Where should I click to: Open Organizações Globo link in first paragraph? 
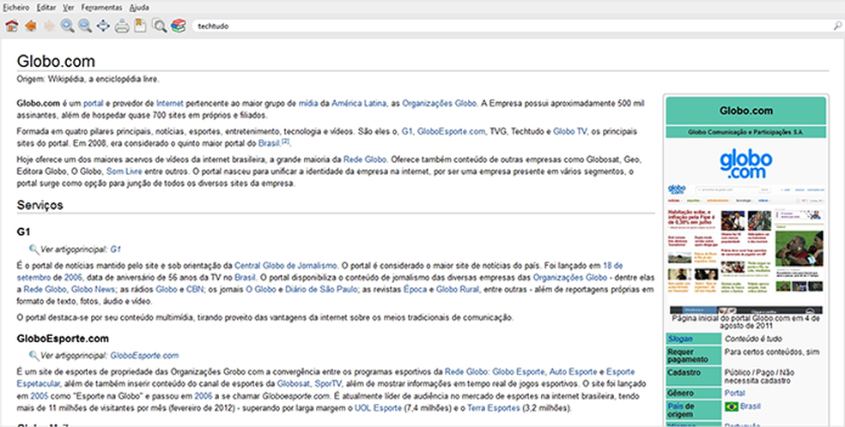439,103
